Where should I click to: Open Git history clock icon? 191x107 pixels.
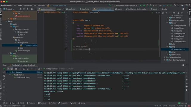175,5
